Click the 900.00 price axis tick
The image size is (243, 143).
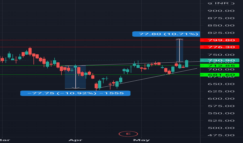(x=221, y=11)
